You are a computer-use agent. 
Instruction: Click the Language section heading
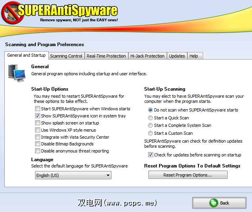click(x=42, y=160)
